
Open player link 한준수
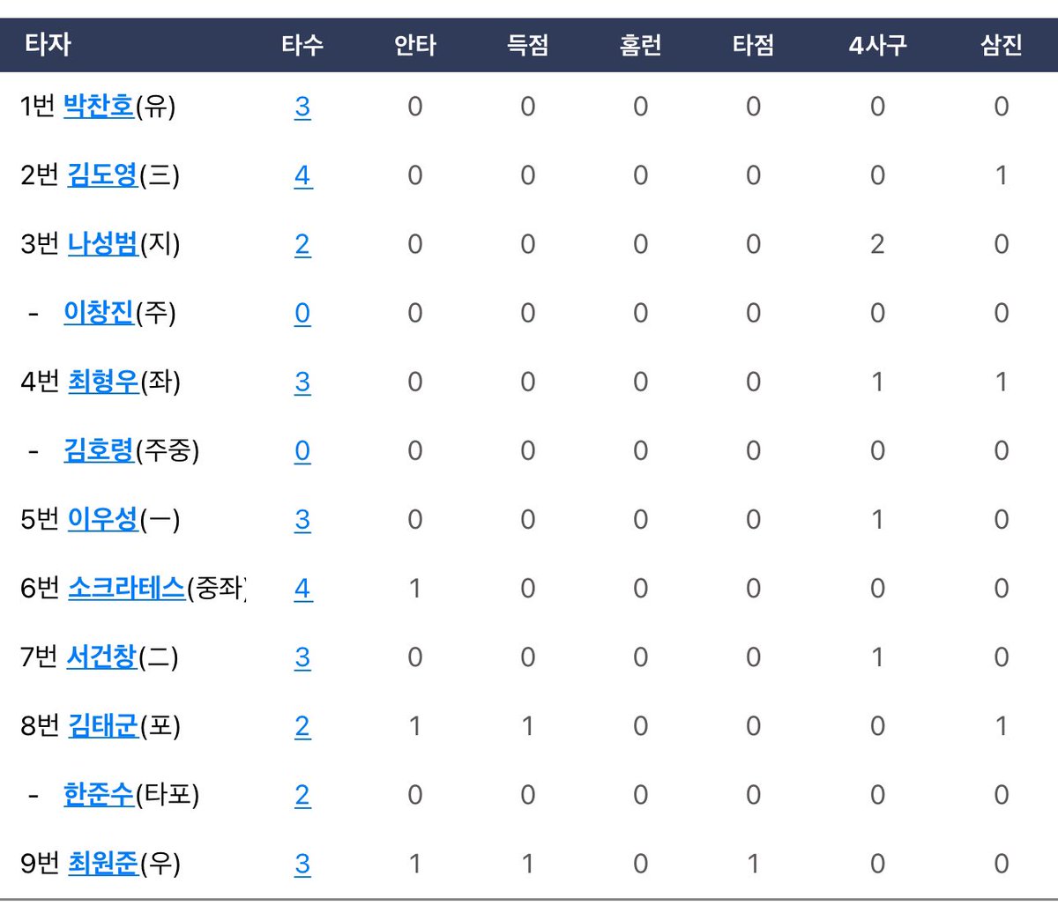click(99, 795)
